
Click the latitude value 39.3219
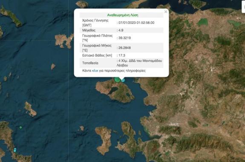124,38
